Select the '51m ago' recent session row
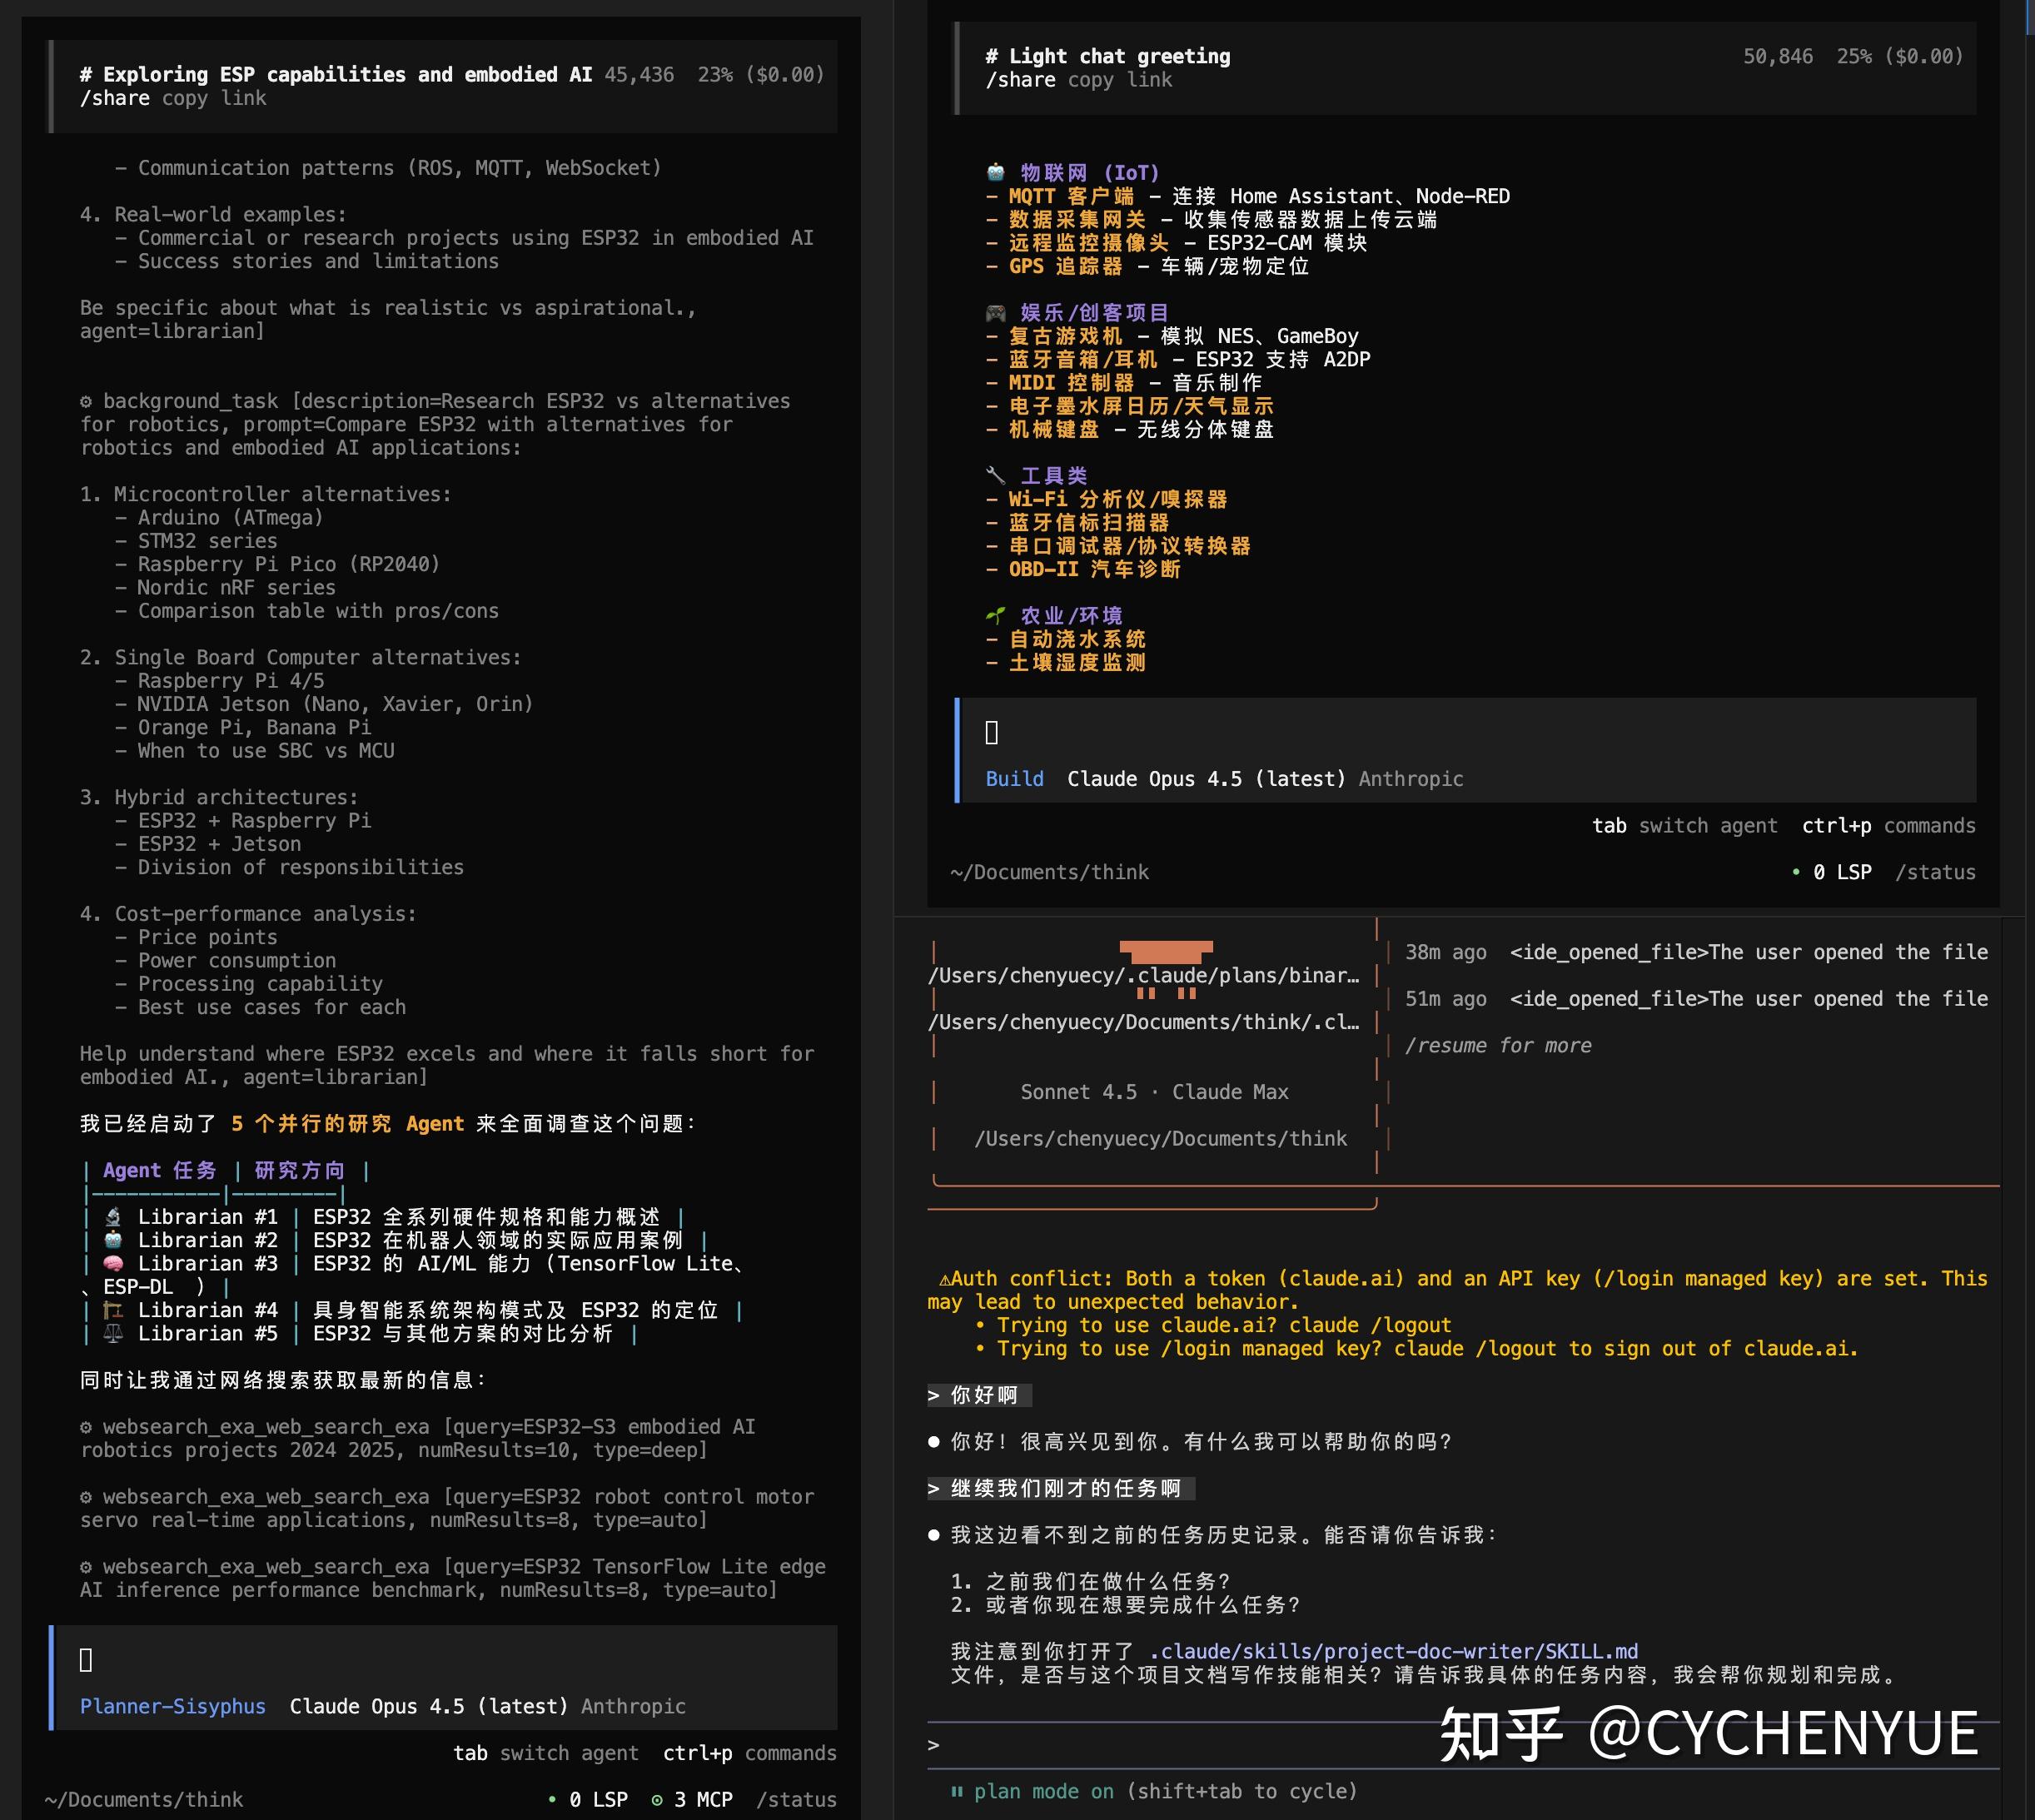This screenshot has width=2035, height=1820. 1696,998
